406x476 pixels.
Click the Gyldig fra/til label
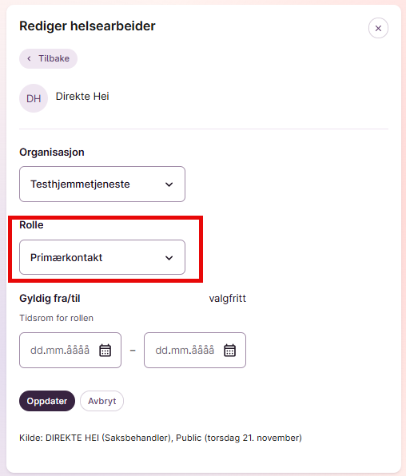(x=50, y=299)
